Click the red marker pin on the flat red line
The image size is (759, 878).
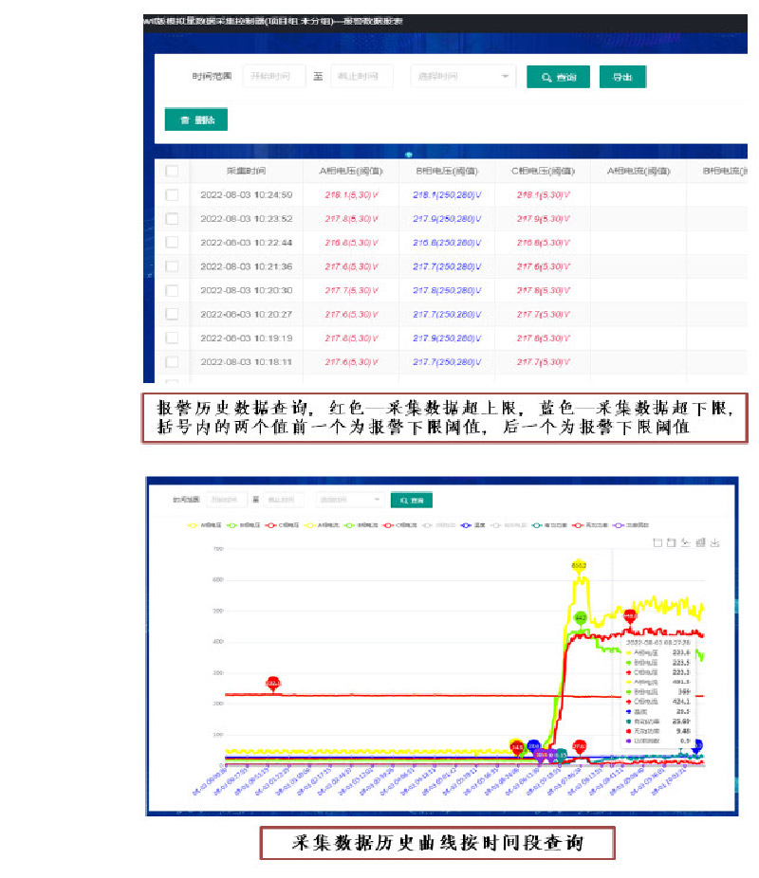point(273,684)
